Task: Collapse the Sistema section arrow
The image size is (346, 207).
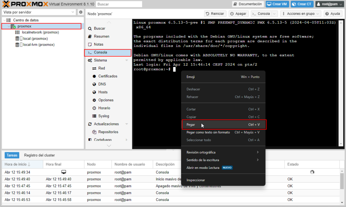Action: 127,60
